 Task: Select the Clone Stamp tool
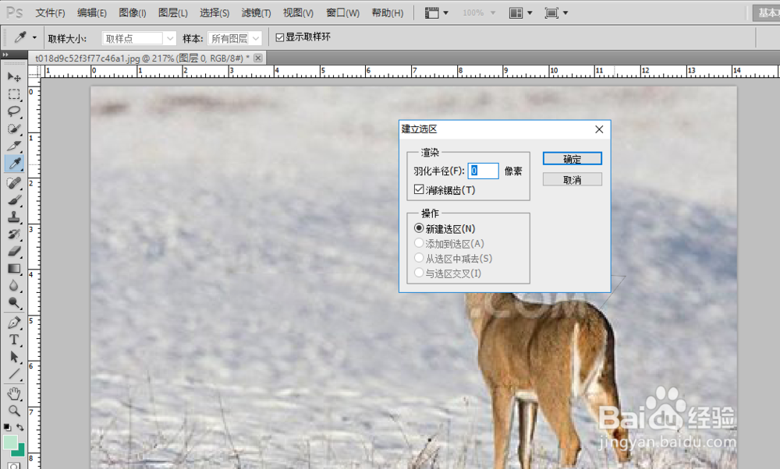pos(14,217)
